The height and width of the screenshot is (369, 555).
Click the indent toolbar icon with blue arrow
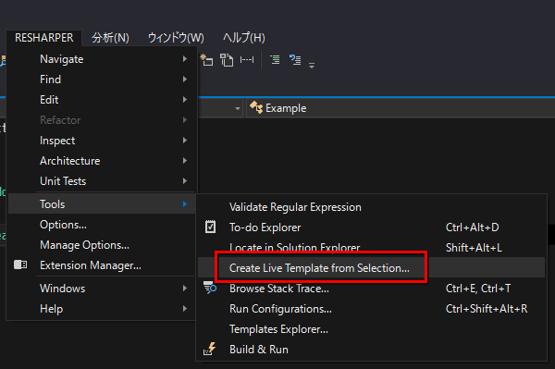(x=295, y=59)
